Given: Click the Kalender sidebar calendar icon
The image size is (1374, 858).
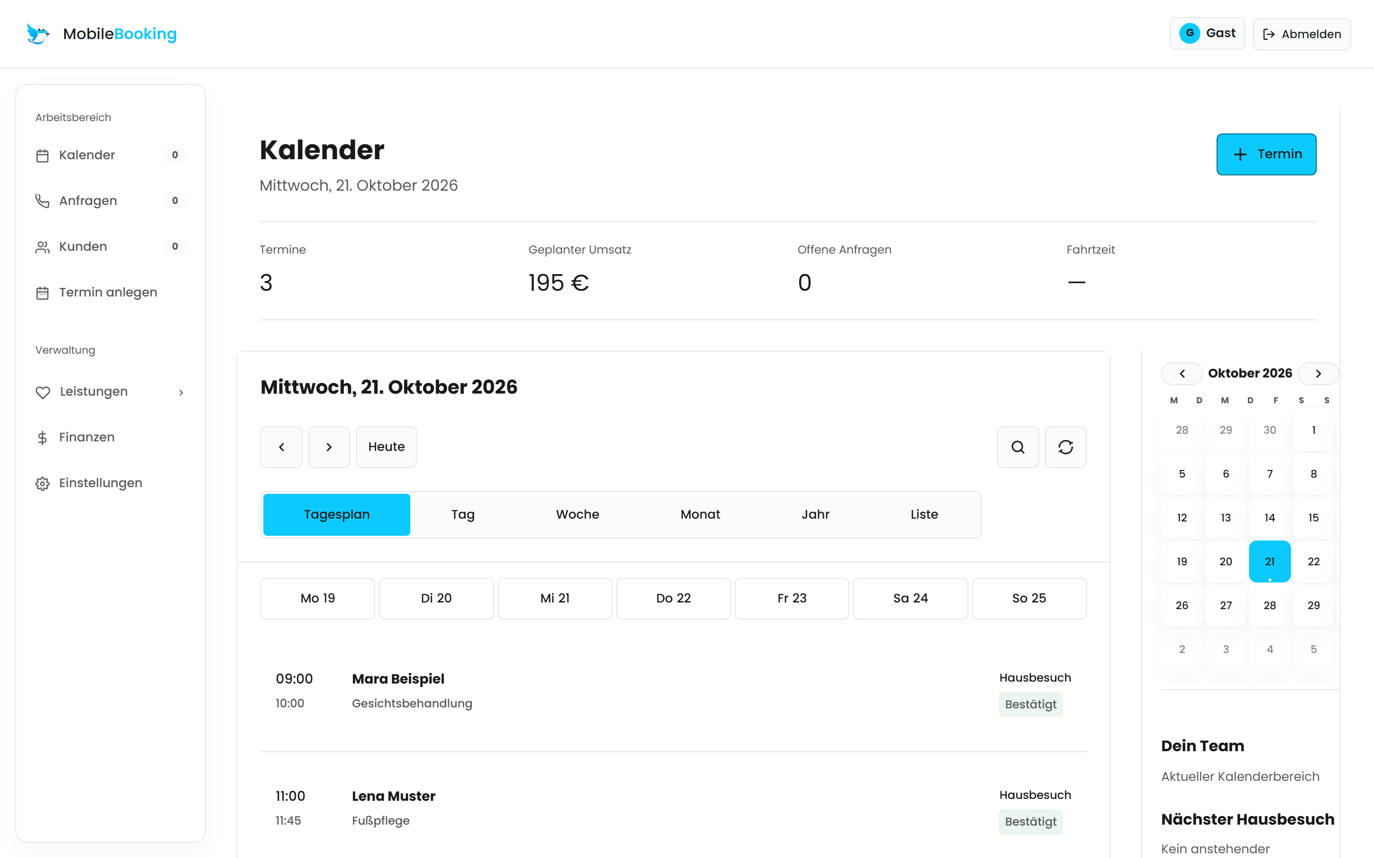Looking at the screenshot, I should 42,155.
